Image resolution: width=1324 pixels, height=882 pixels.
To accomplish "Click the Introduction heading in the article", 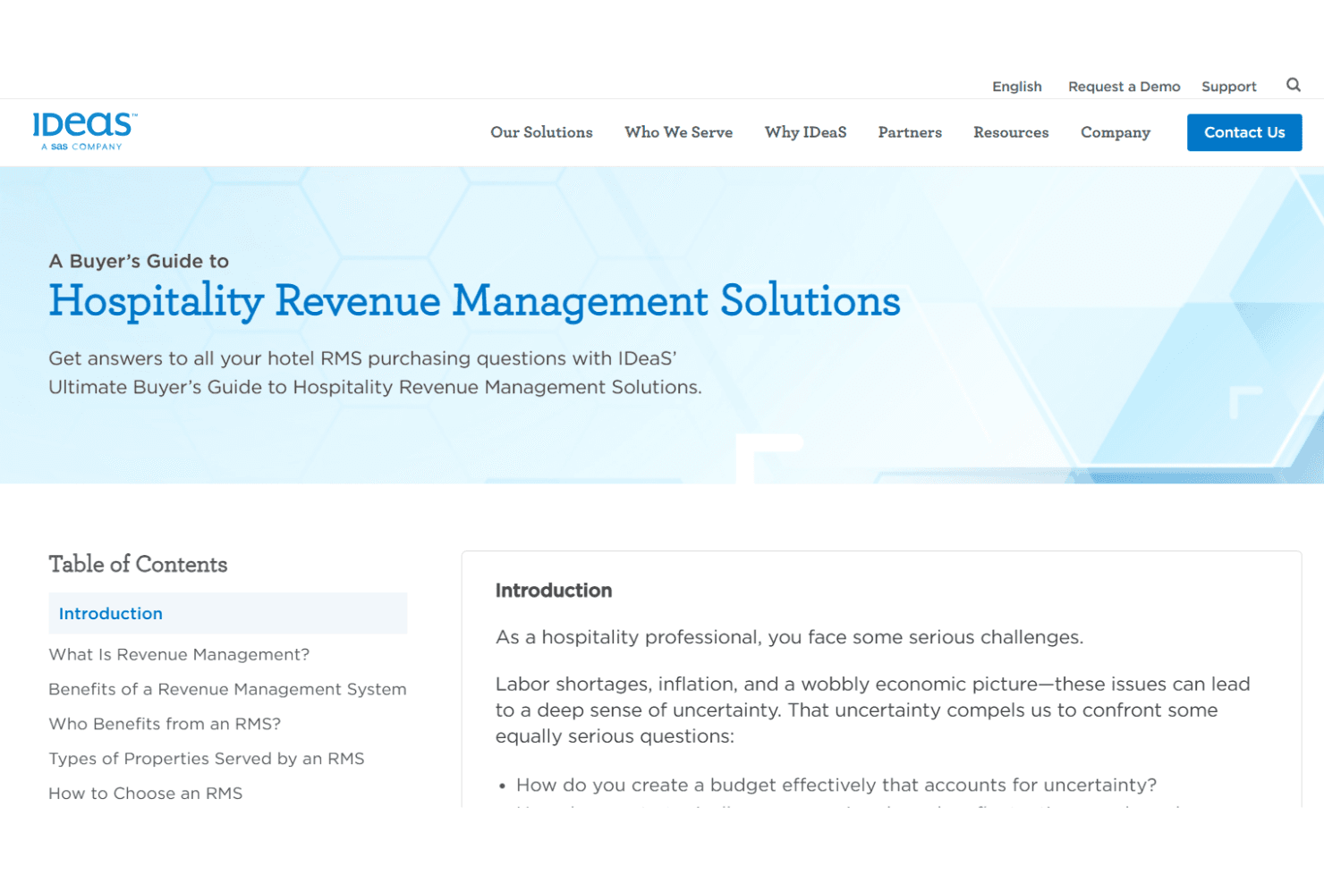I will (x=554, y=591).
